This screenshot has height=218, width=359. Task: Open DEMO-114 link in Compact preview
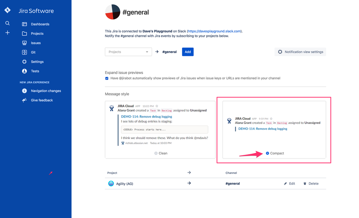pyautogui.click(x=263, y=129)
